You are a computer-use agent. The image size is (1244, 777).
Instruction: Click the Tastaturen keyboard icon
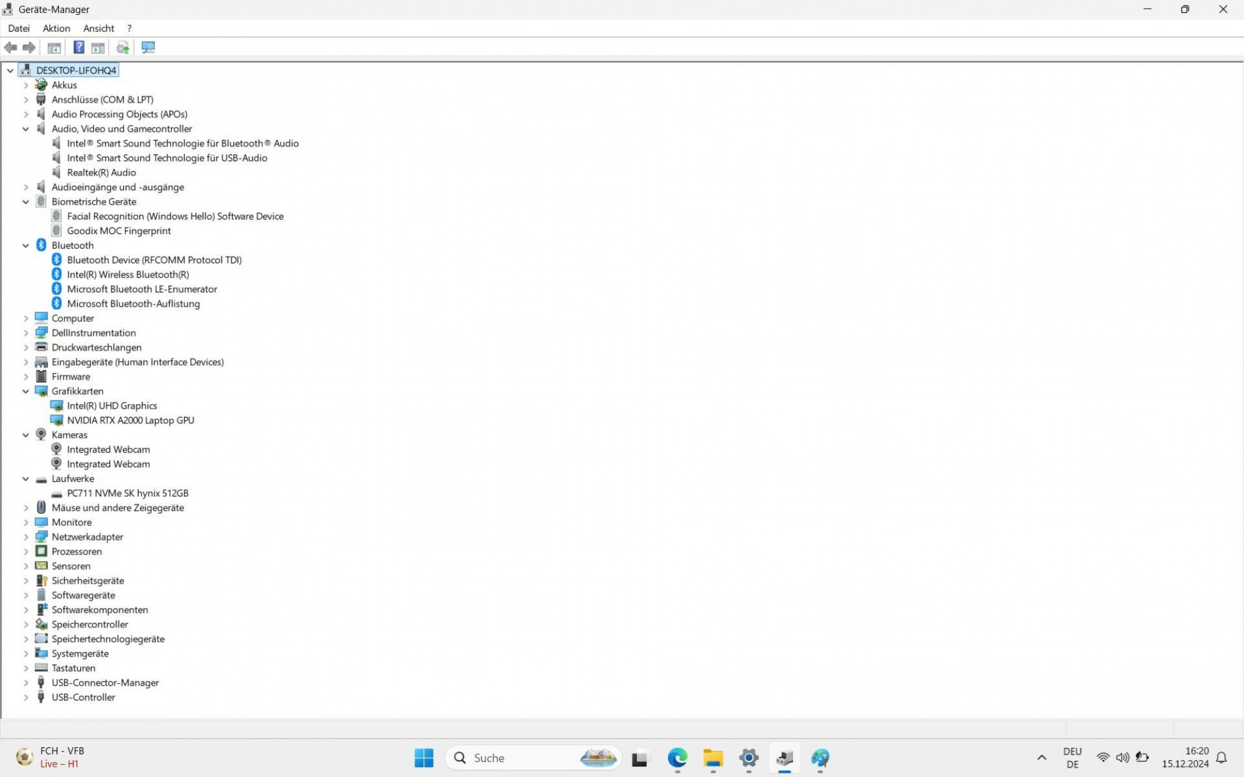point(41,668)
